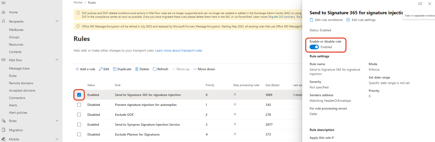Click the X in Send to Symprex row

(x=235, y=124)
